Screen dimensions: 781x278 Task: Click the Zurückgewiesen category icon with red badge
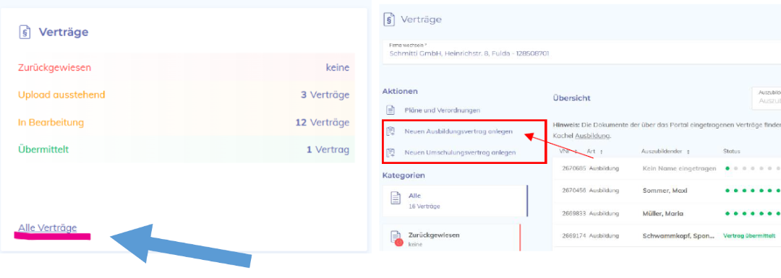tap(396, 238)
